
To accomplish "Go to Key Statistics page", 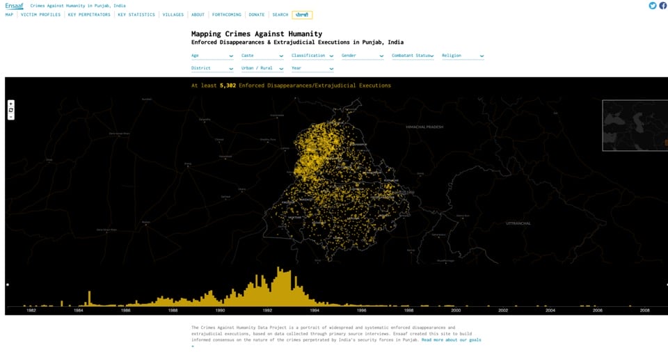I will (x=136, y=15).
